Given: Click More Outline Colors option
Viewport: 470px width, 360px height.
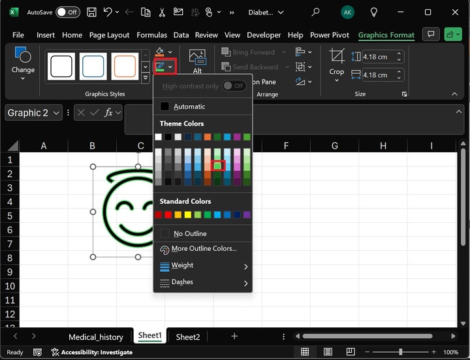Looking at the screenshot, I should coord(203,249).
